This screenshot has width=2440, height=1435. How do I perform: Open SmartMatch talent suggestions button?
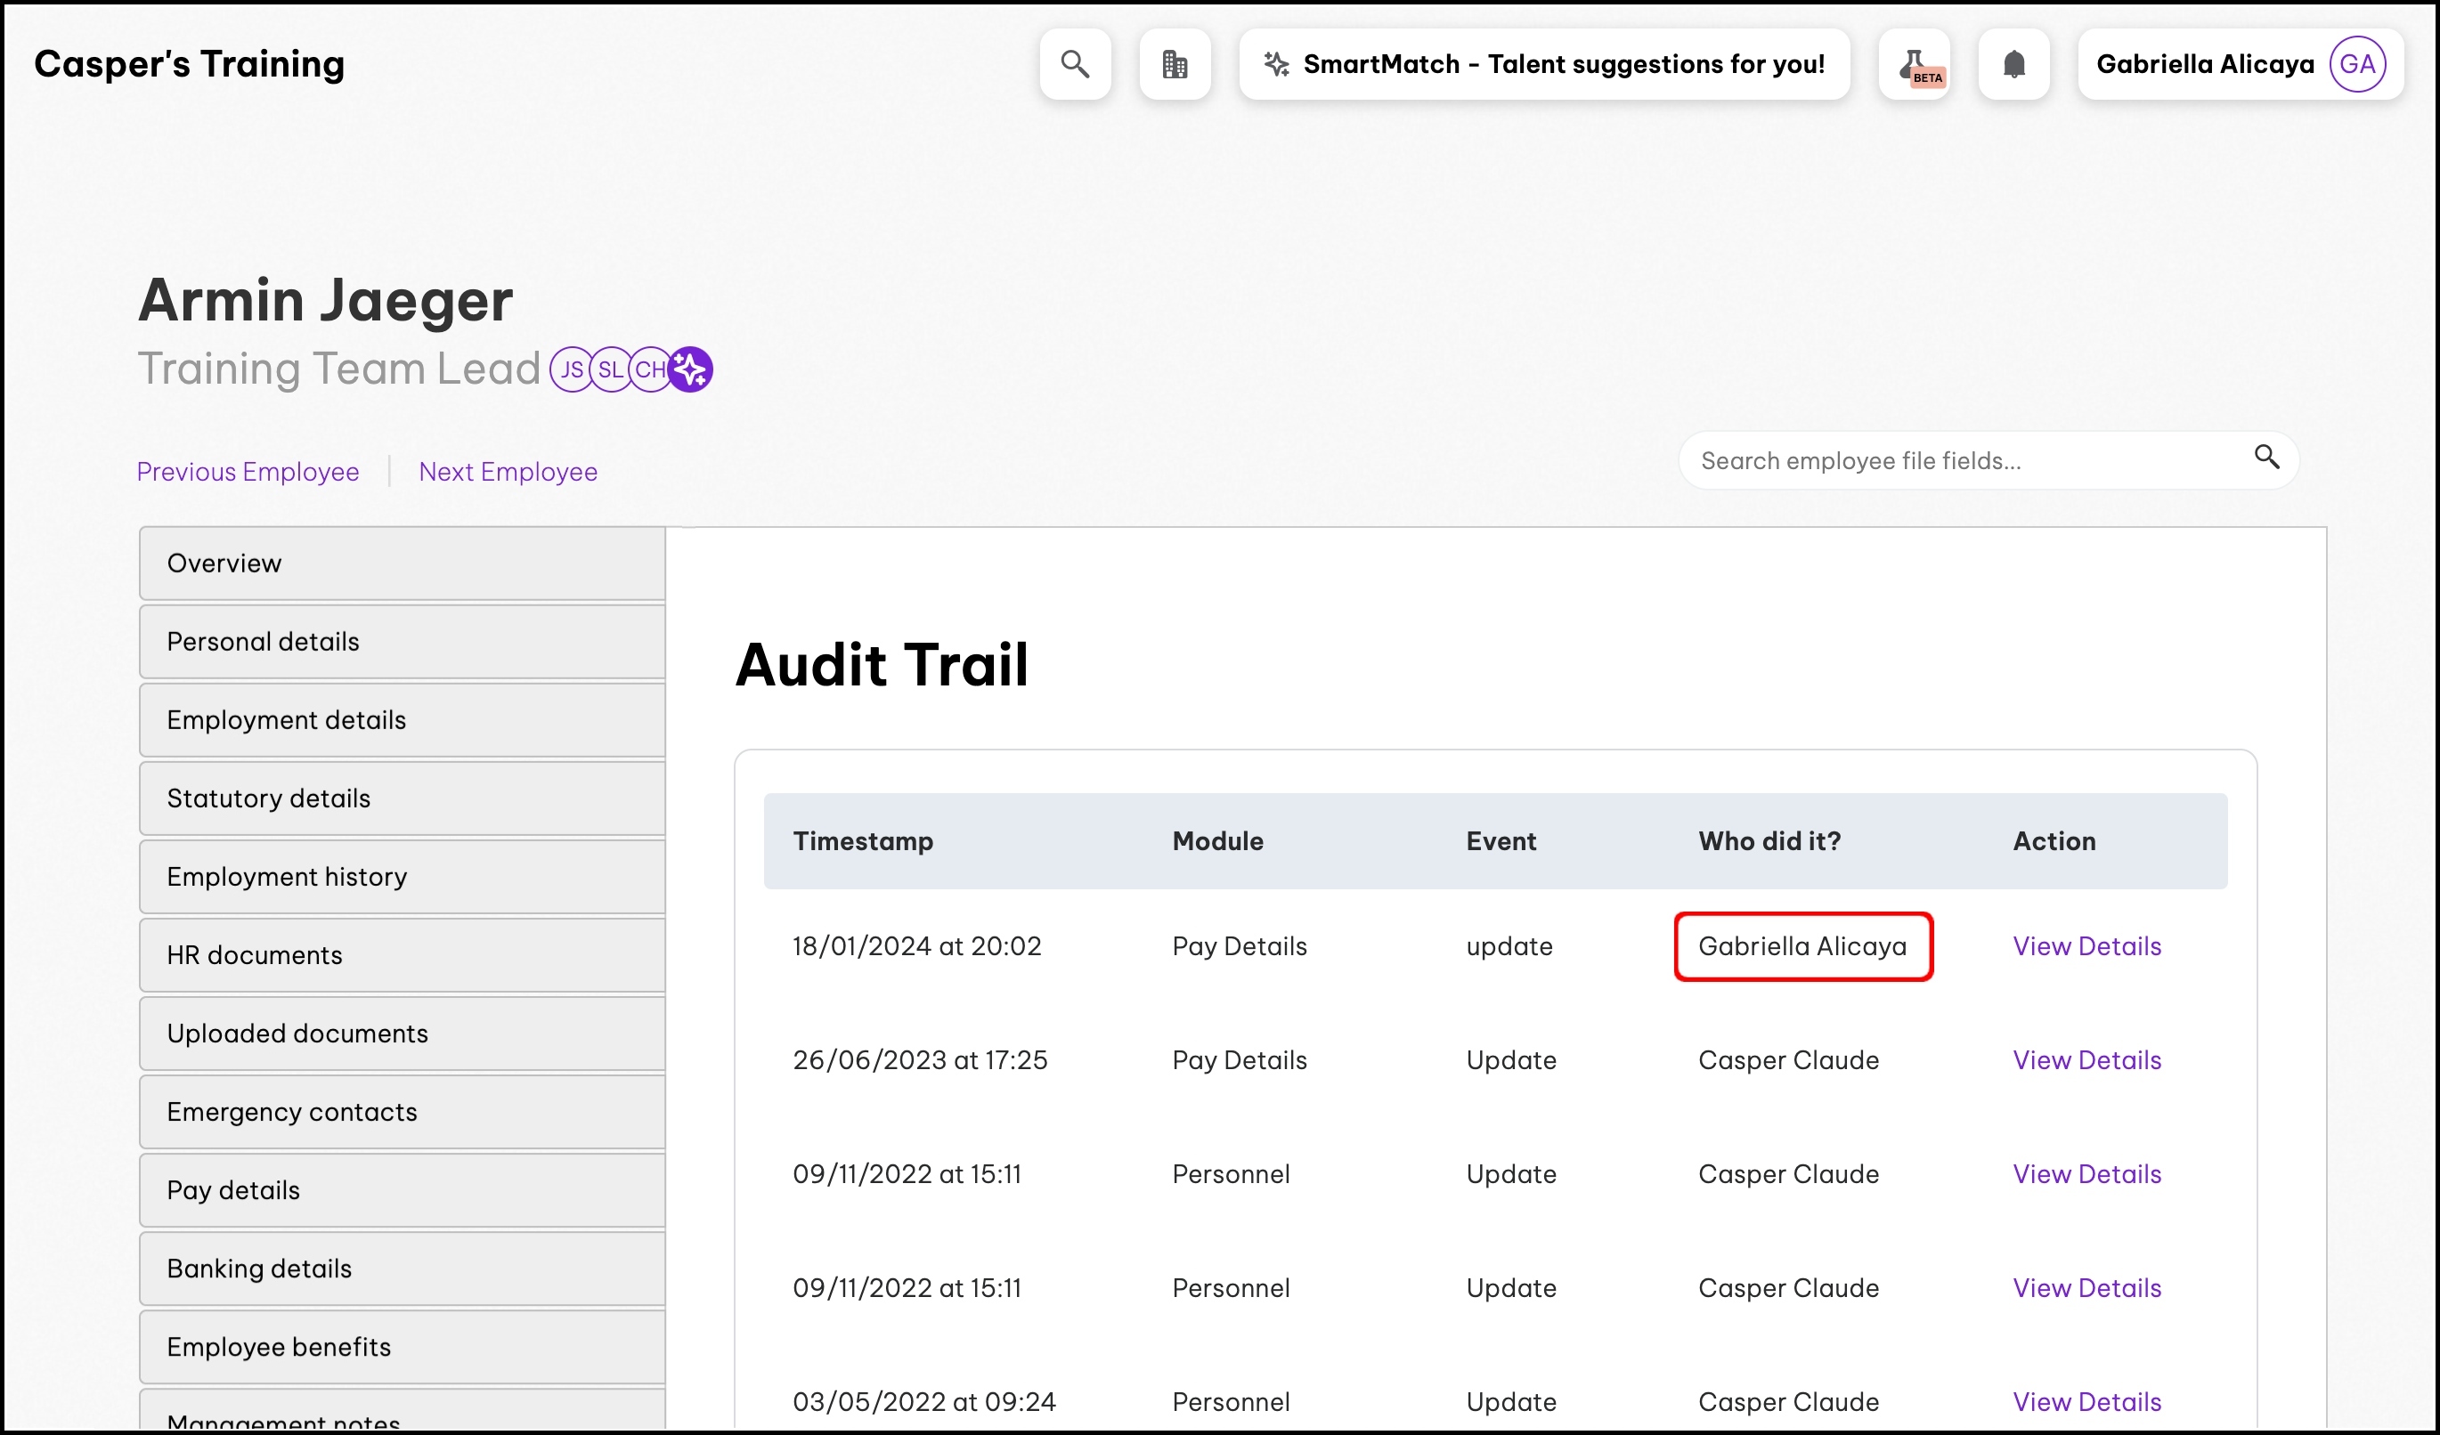coord(1544,64)
